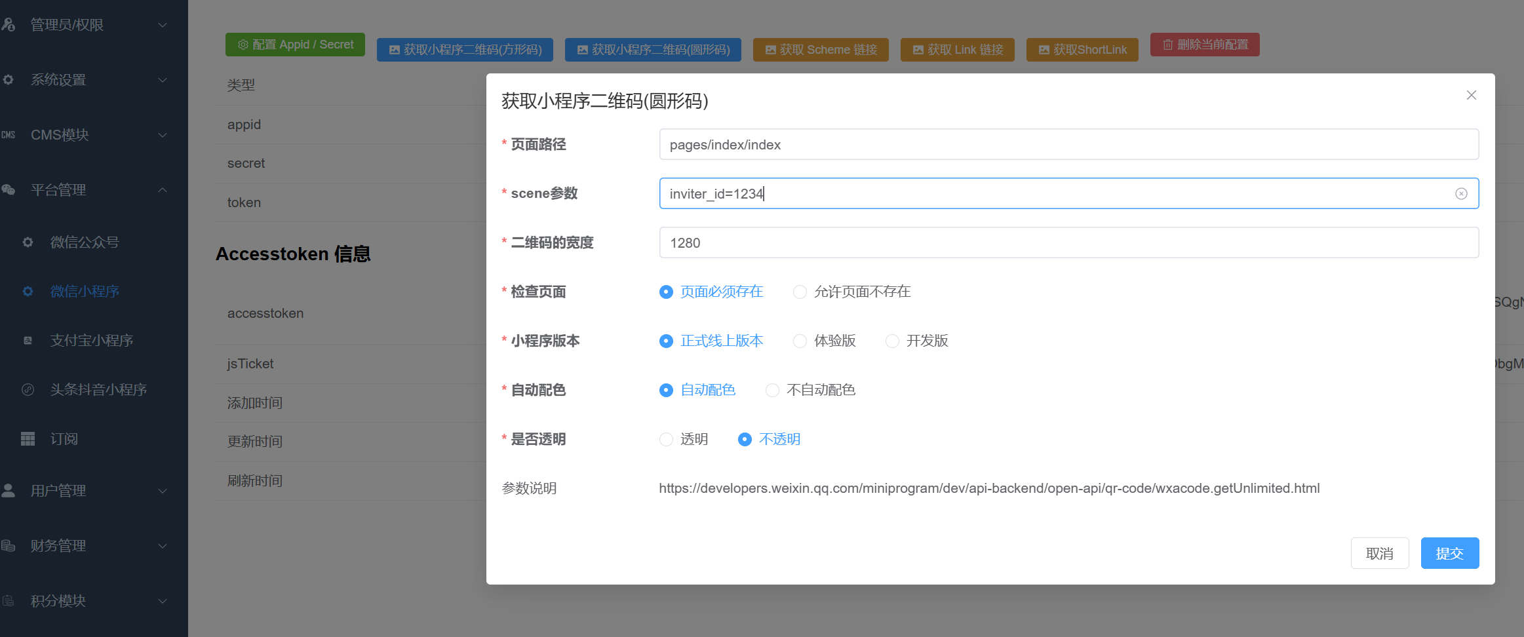
Task: Clear the scene parameter input field
Action: click(x=1461, y=193)
